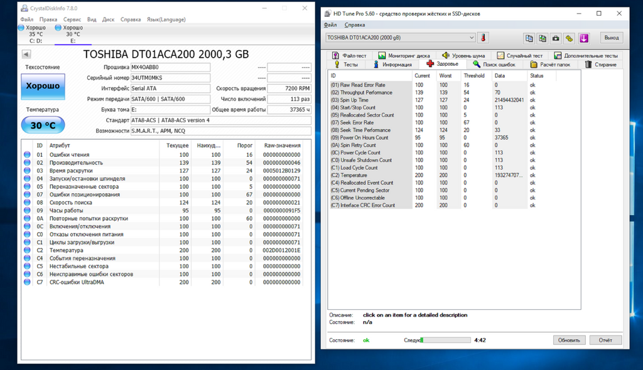
Task: Open the Вид menu
Action: (92, 19)
